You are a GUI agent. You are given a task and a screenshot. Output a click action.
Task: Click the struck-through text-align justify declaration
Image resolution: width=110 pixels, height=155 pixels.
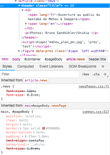click(x=25, y=140)
